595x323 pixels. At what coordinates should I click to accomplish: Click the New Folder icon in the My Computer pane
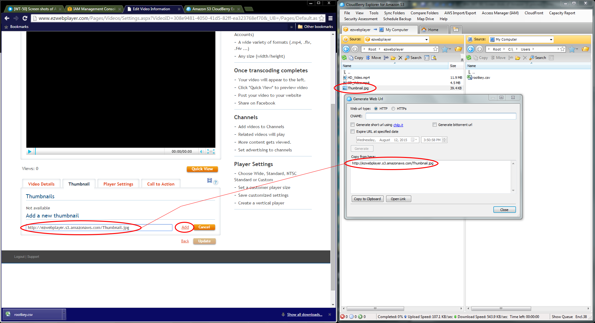[518, 58]
